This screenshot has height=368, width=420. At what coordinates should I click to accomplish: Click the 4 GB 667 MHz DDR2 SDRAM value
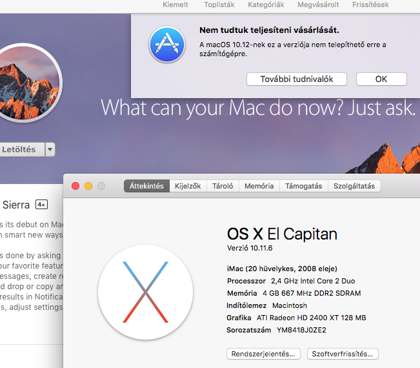pyautogui.click(x=312, y=293)
